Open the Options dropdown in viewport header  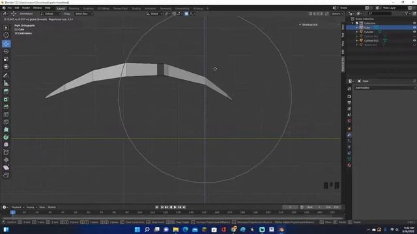[337, 14]
